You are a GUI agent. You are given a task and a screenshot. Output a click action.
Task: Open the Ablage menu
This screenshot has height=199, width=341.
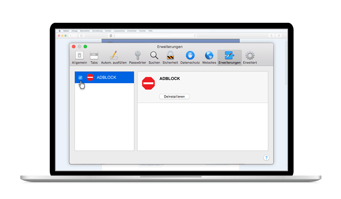click(x=74, y=31)
